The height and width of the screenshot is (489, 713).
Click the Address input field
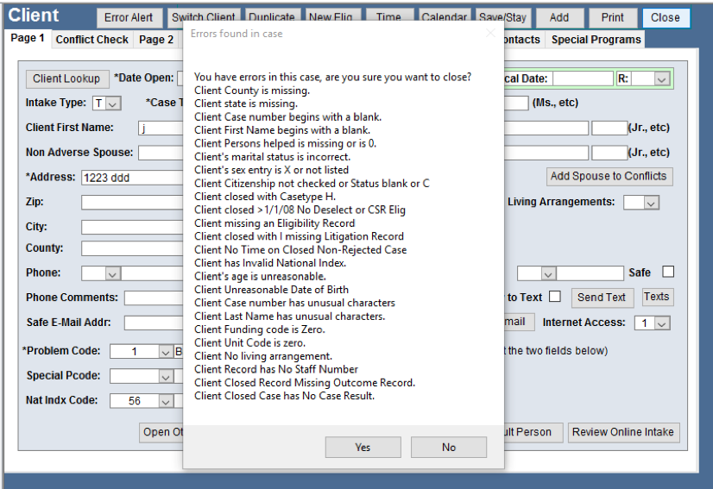[131, 179]
